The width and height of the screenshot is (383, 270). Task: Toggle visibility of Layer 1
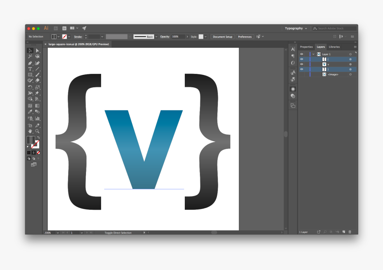pos(302,54)
